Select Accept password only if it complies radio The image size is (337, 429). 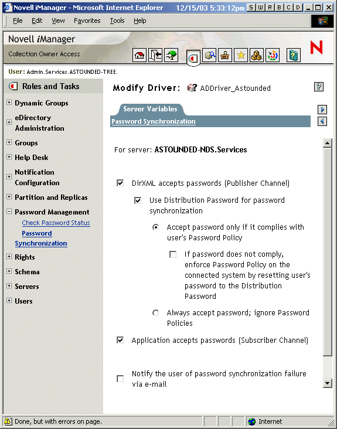[x=155, y=227]
